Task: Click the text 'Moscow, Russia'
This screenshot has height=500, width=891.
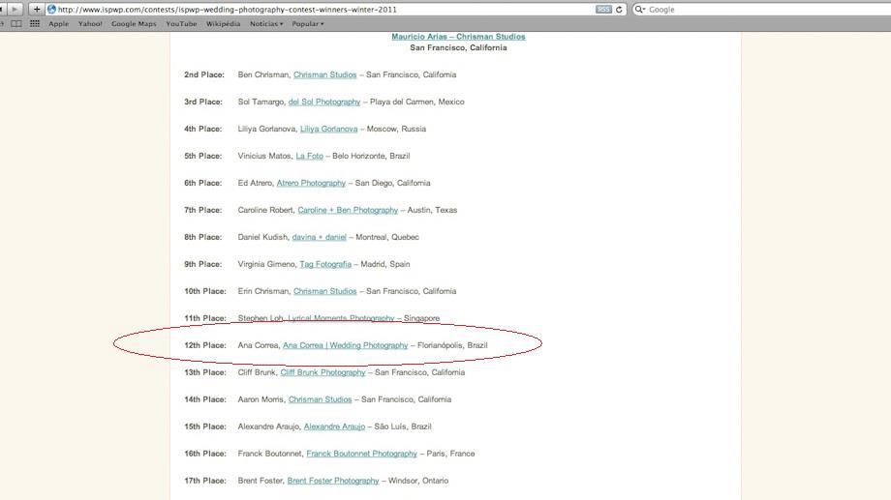Action: tap(397, 129)
